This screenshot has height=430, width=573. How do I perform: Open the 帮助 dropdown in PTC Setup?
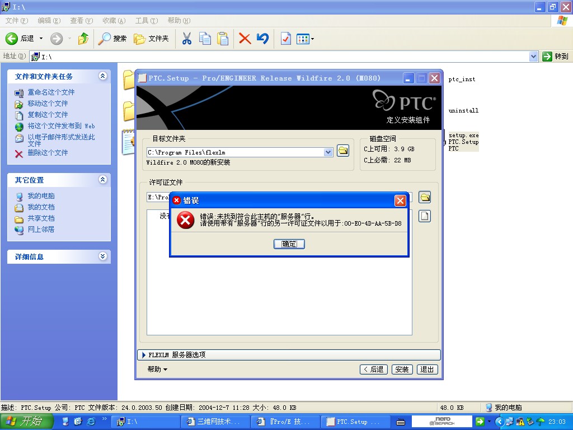click(x=157, y=370)
